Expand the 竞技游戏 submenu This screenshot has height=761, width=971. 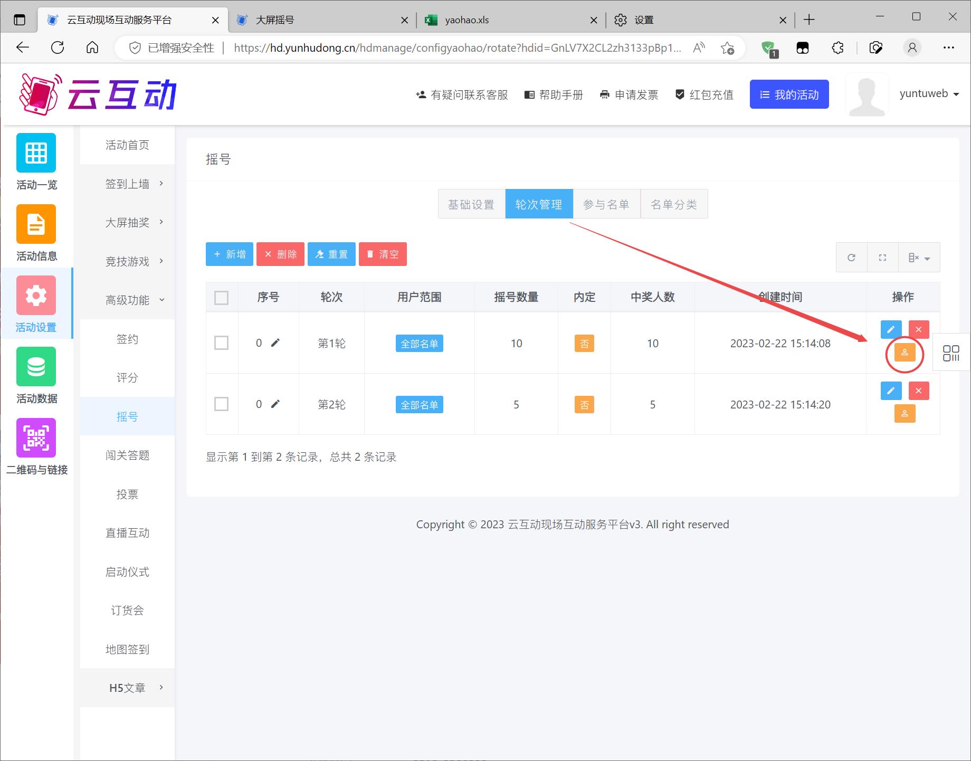127,261
